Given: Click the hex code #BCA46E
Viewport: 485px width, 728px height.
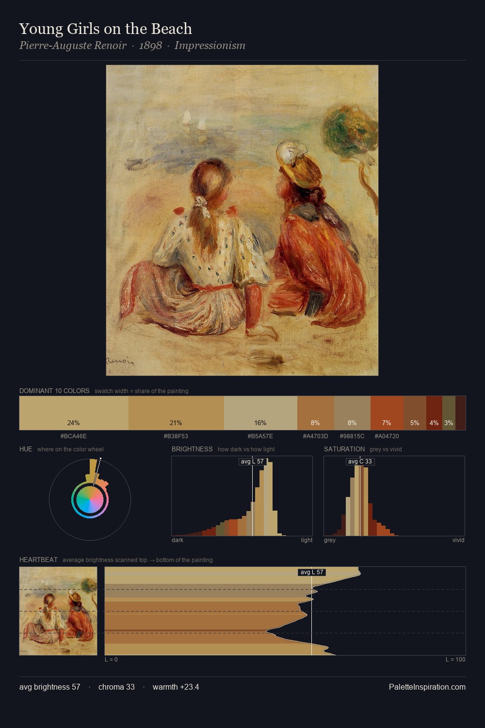Looking at the screenshot, I should pos(74,436).
